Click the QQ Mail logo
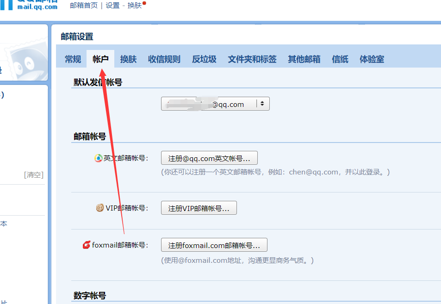 click(x=29, y=5)
